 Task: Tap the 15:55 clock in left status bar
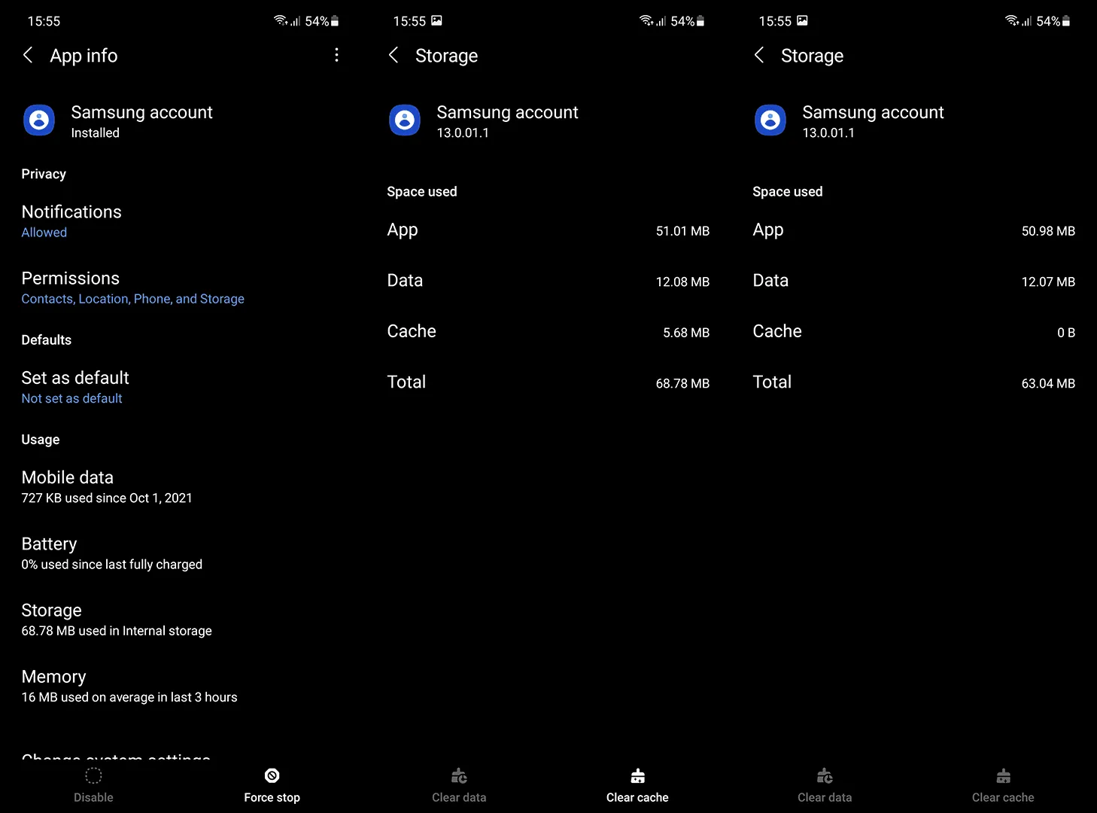tap(44, 21)
